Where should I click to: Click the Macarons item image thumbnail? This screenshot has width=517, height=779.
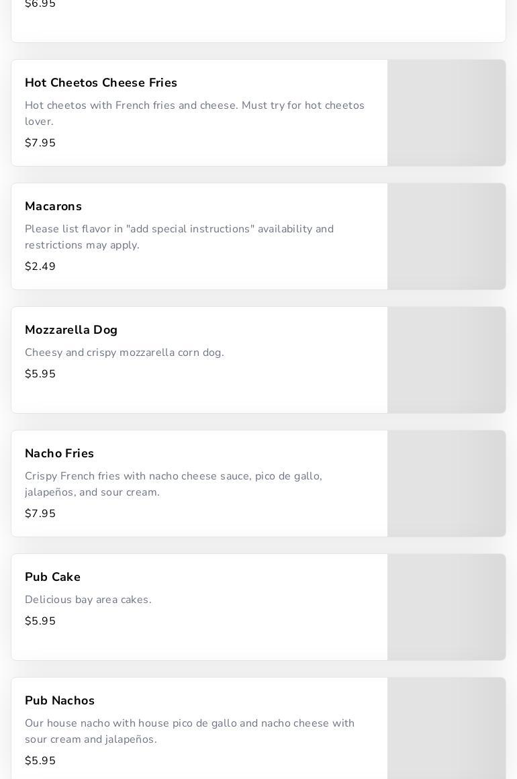tap(446, 236)
